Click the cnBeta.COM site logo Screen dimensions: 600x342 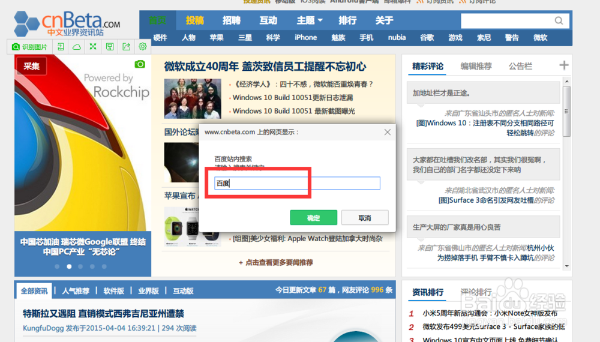(x=67, y=24)
